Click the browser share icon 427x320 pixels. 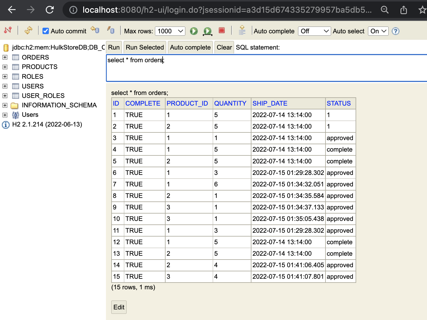click(x=404, y=10)
